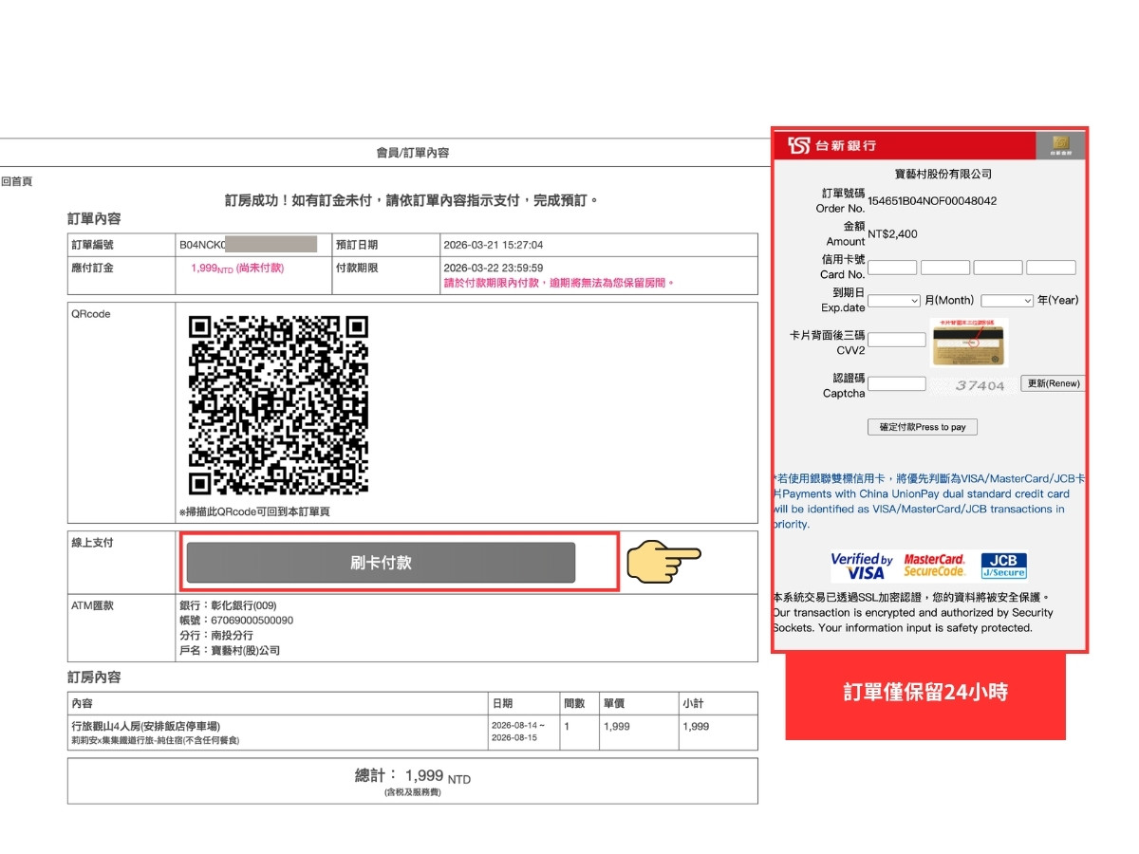Click the gold emblem at the payment panel's top right

tap(1062, 146)
